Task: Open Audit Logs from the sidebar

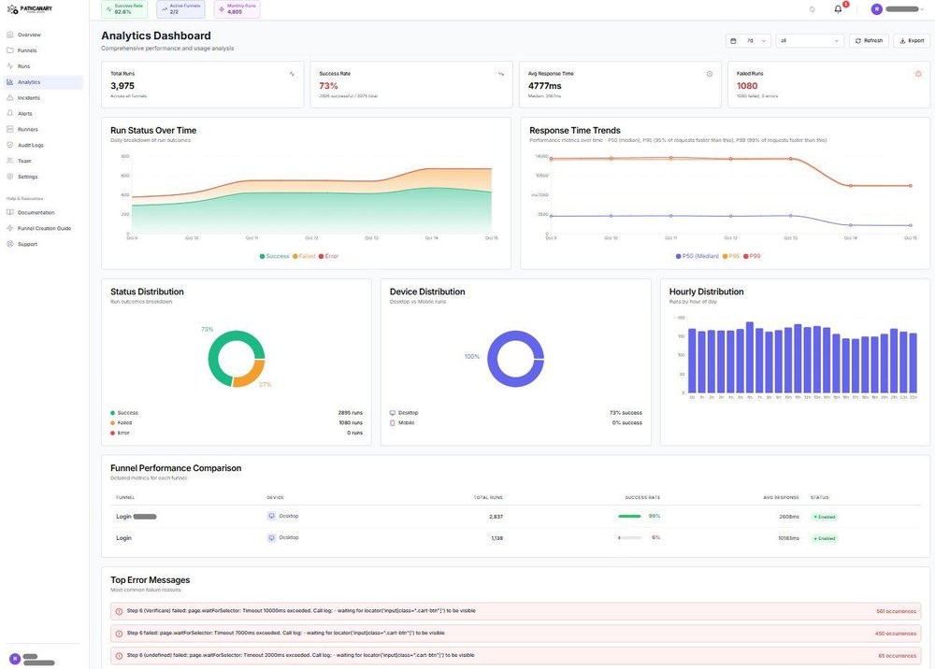Action: pyautogui.click(x=28, y=143)
